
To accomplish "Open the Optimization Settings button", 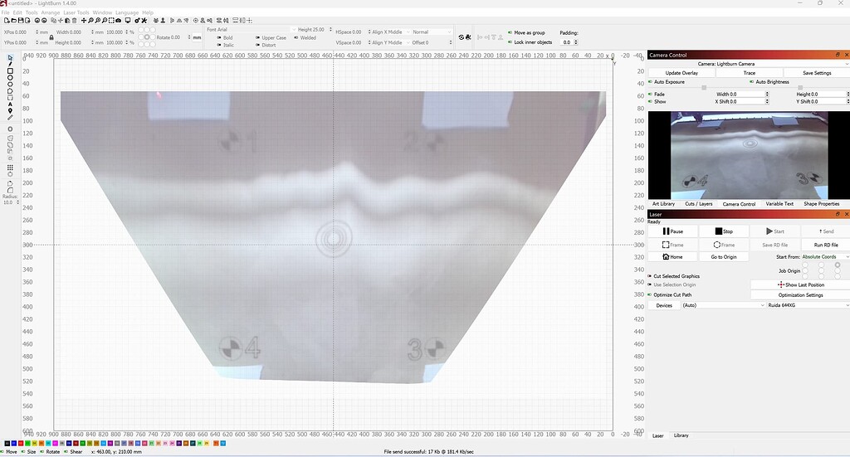I will click(801, 295).
